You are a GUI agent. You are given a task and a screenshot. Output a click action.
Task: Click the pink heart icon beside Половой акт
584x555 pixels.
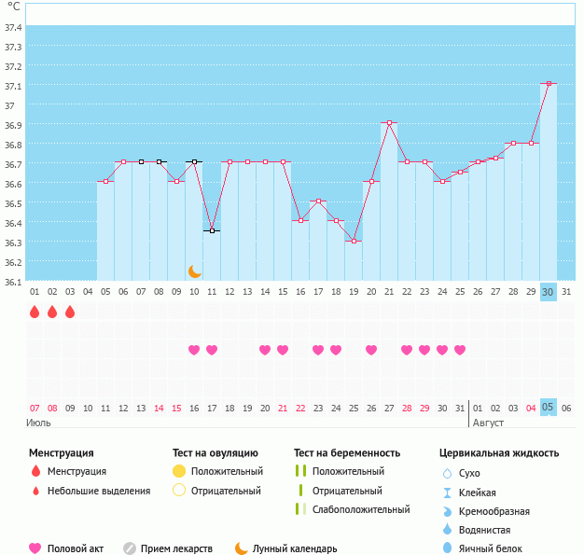[x=35, y=548]
